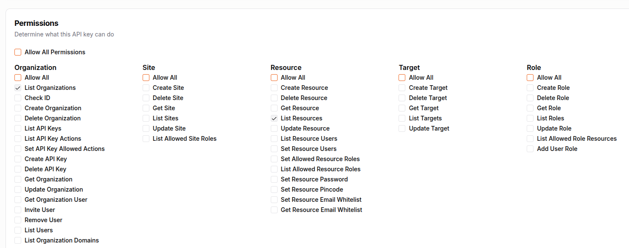Select the List Organization Domains checkbox
Viewport: 629px width, 248px height.
(18, 240)
